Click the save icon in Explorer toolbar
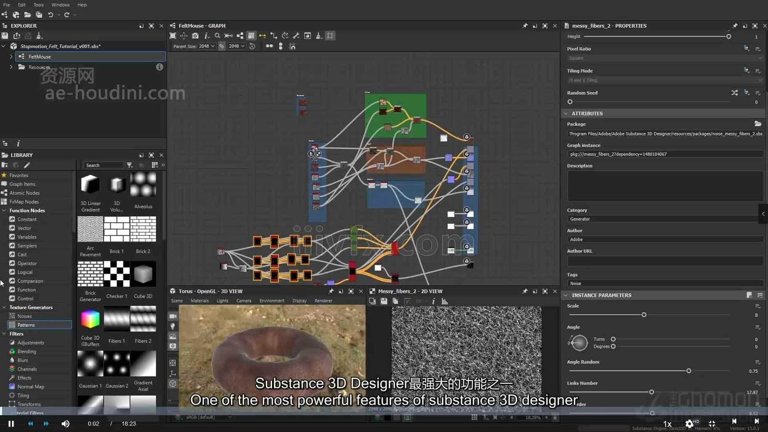The image size is (768, 432). [5, 36]
